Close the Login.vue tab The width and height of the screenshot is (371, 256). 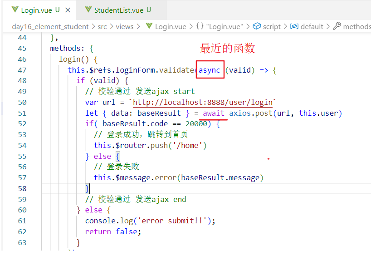68,10
